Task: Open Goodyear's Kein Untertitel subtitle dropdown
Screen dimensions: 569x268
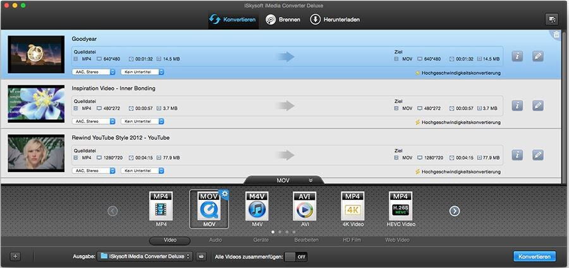Action: click(x=142, y=72)
